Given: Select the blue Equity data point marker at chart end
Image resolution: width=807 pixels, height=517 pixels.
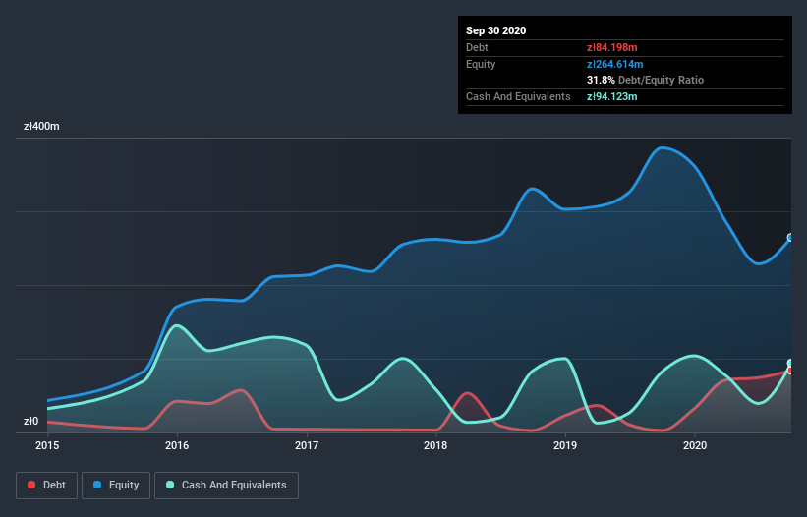Looking at the screenshot, I should pos(790,237).
